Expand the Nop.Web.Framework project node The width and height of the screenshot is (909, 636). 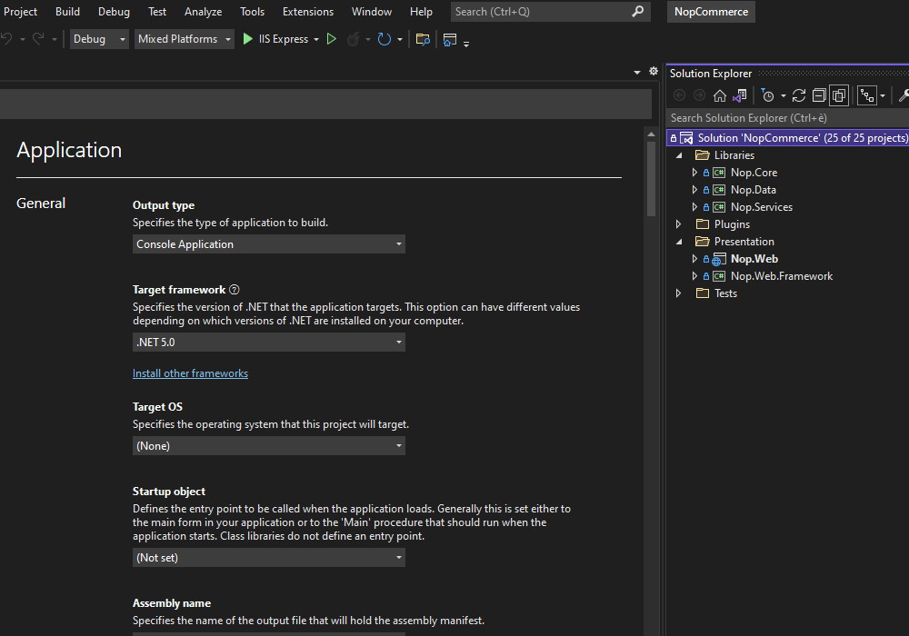pos(694,276)
